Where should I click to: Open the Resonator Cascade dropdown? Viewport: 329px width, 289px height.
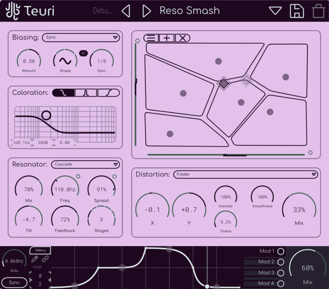click(x=85, y=165)
